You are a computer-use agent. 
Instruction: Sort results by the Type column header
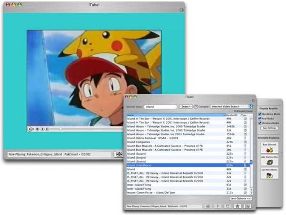point(244,115)
